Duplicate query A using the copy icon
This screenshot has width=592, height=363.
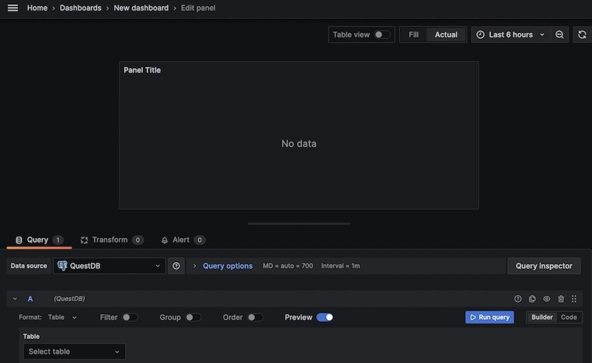(532, 299)
